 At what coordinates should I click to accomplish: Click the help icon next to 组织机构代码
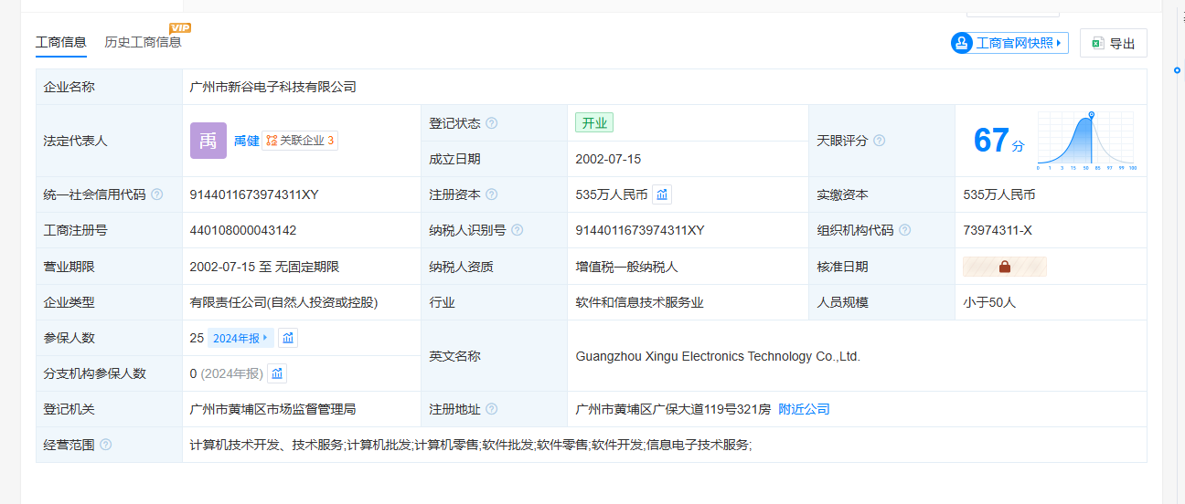pos(905,230)
